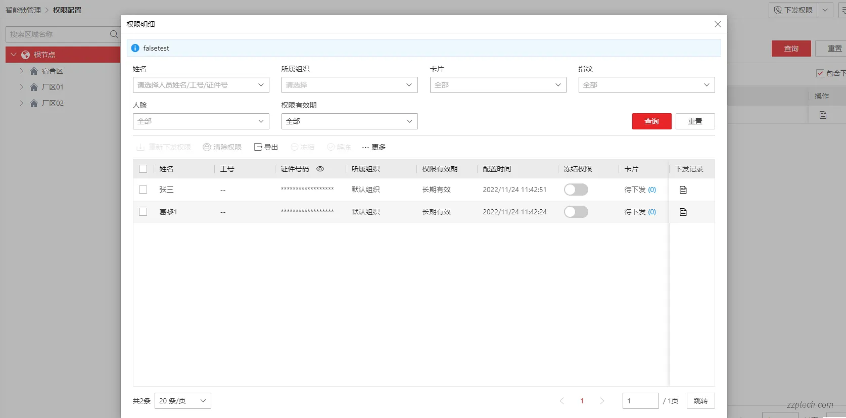Screen dimensions: 846x418
Task: Click the page number input field
Action: coord(640,401)
